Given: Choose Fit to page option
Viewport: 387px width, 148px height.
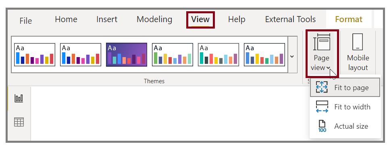Looking at the screenshot, I should point(345,87).
